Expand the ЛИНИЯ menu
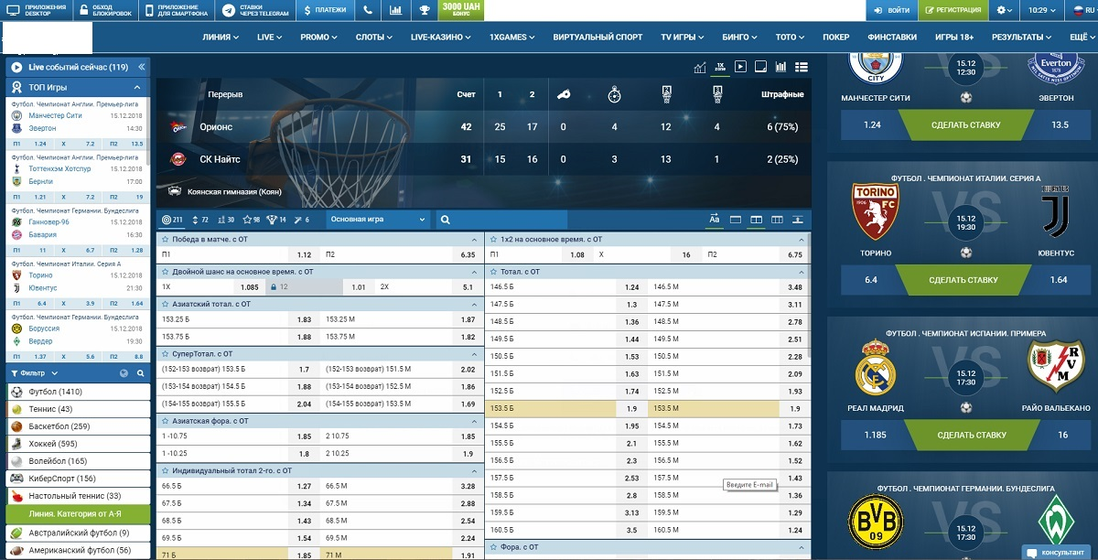The height and width of the screenshot is (560, 1098). click(x=220, y=38)
